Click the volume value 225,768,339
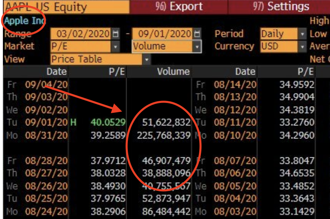This screenshot has height=219, width=330. coord(166,135)
